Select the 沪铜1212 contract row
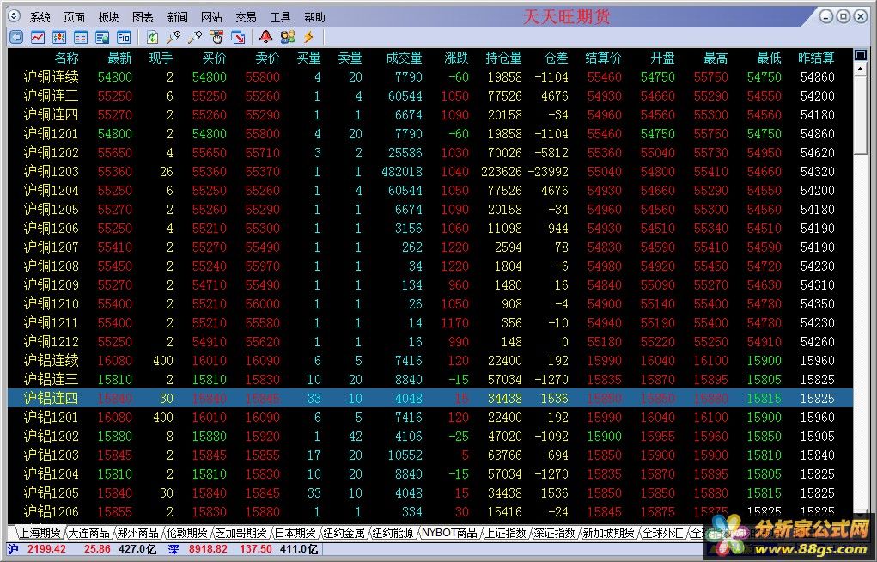 point(430,341)
